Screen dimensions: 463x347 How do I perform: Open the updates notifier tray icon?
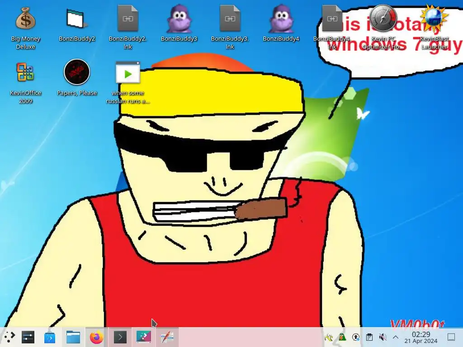pos(356,337)
